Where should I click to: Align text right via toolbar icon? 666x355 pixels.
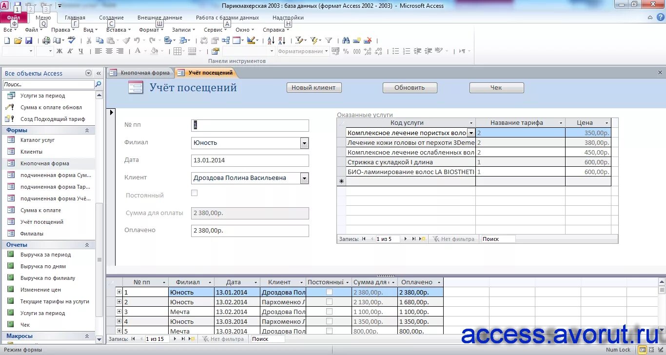(x=120, y=51)
